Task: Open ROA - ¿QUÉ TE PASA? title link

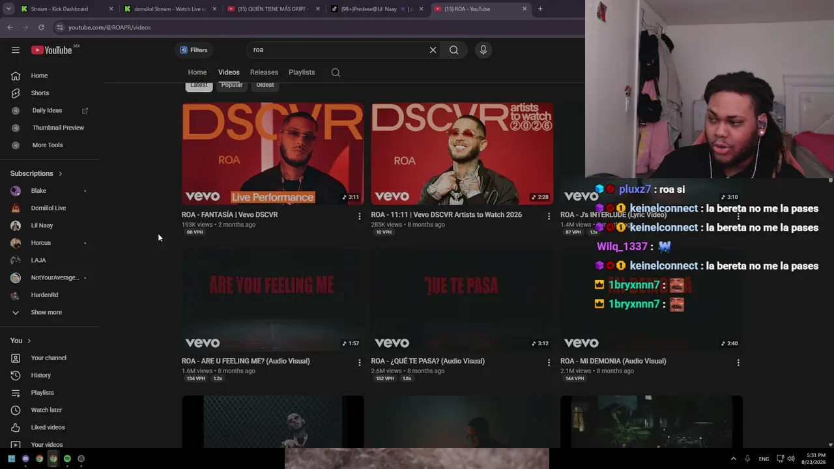Action: point(428,362)
